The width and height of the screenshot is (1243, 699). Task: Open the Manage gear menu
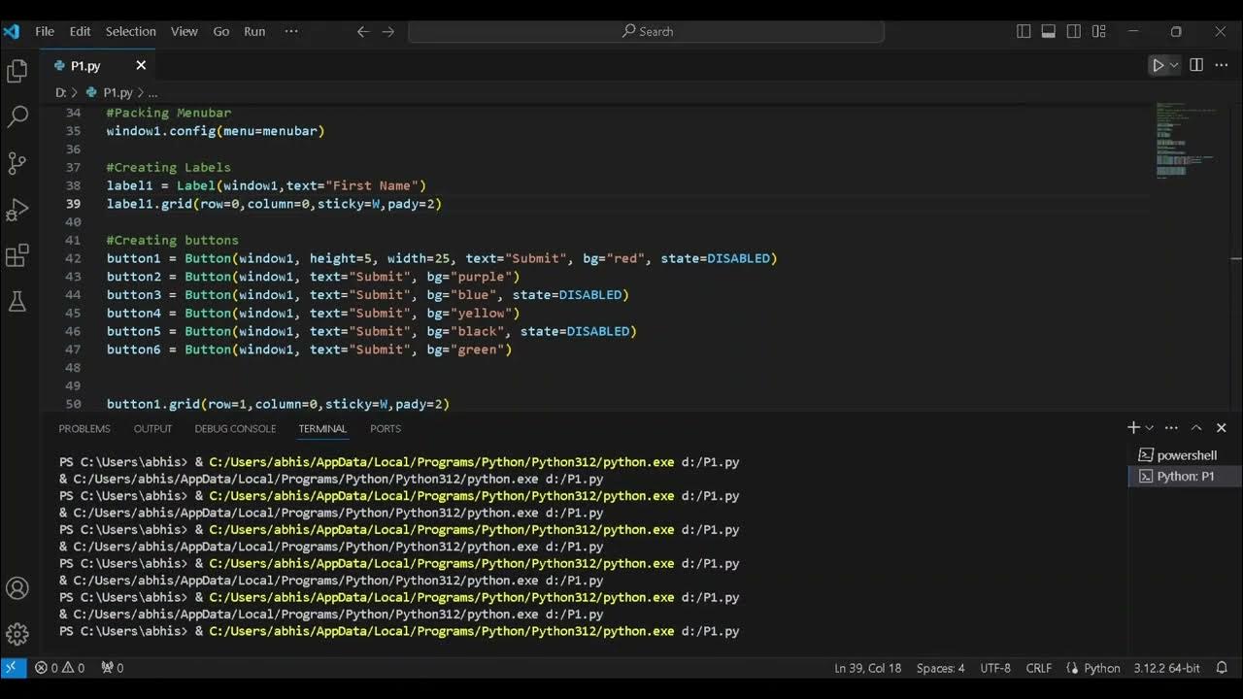17,634
